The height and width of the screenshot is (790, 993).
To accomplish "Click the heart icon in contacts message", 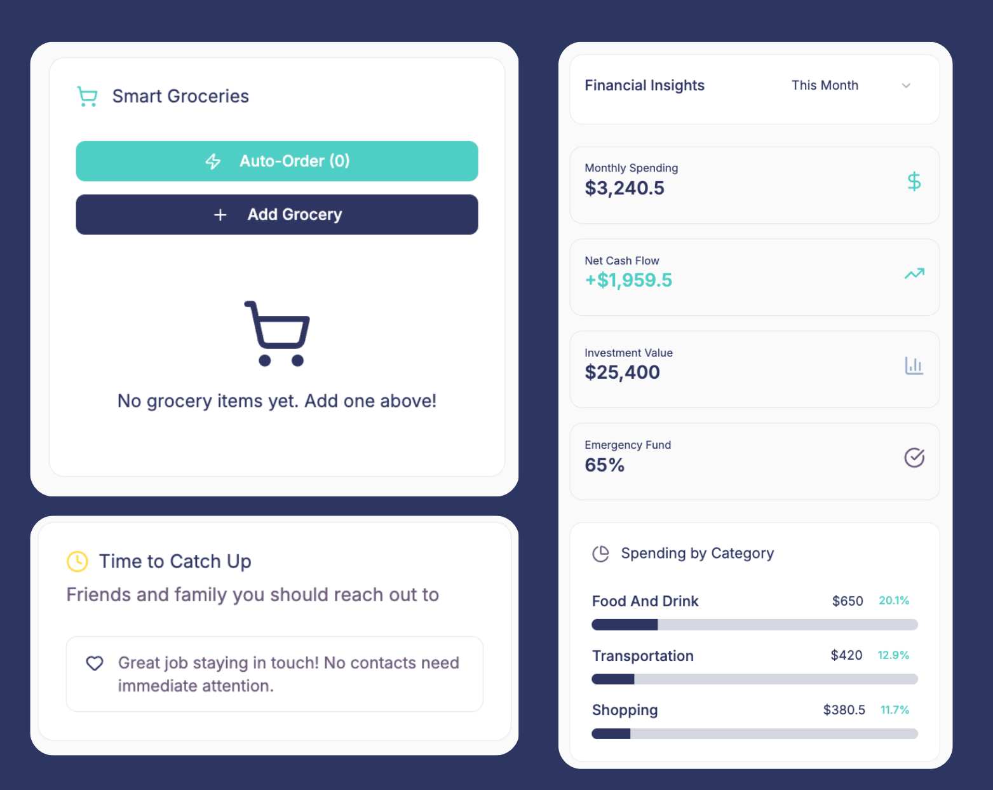I will coord(95,664).
